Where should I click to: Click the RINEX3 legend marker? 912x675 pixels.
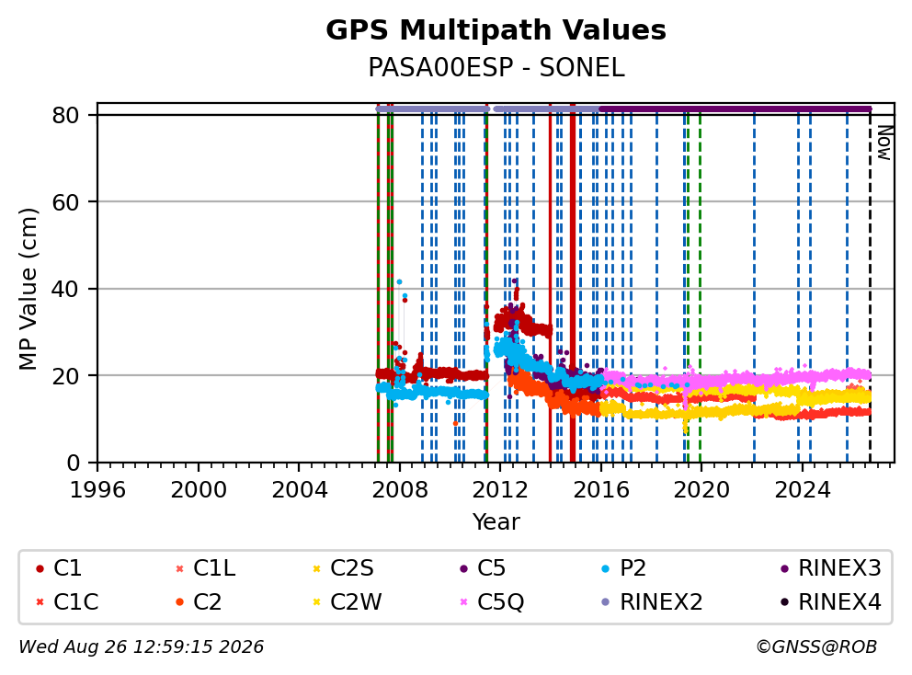click(x=784, y=568)
